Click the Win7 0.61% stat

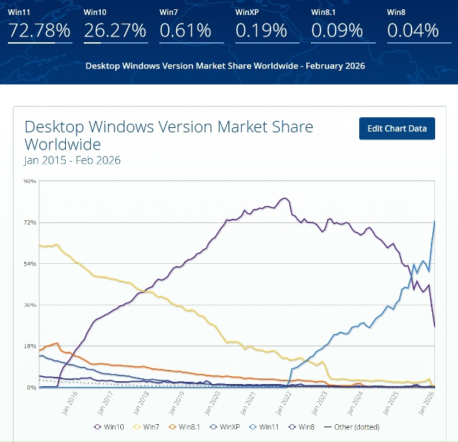(185, 25)
